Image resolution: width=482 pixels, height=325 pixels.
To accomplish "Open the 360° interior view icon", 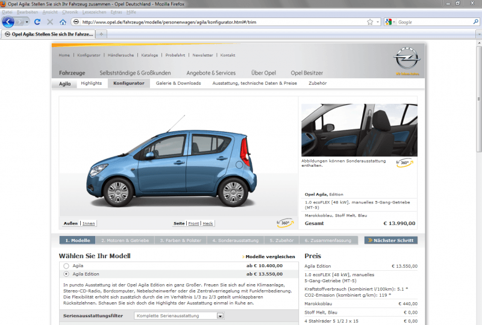I will [x=404, y=163].
